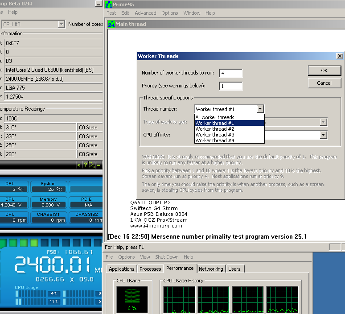The image size is (345, 314).
Task: Open the Networking tab
Action: coord(211,269)
